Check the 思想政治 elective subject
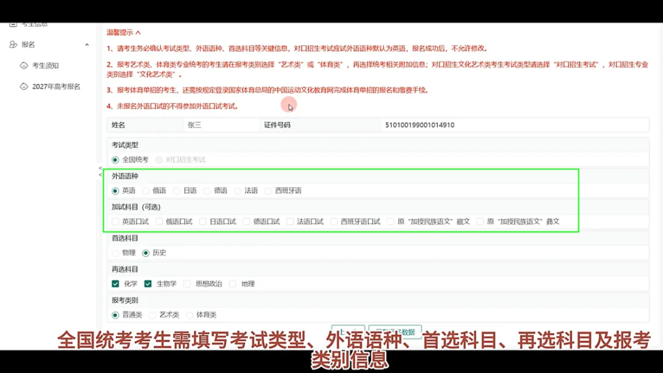The width and height of the screenshot is (663, 373). point(187,284)
